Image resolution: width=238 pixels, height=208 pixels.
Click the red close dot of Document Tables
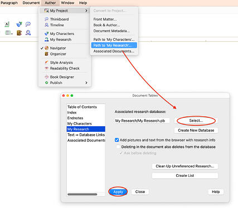[x=64, y=96]
